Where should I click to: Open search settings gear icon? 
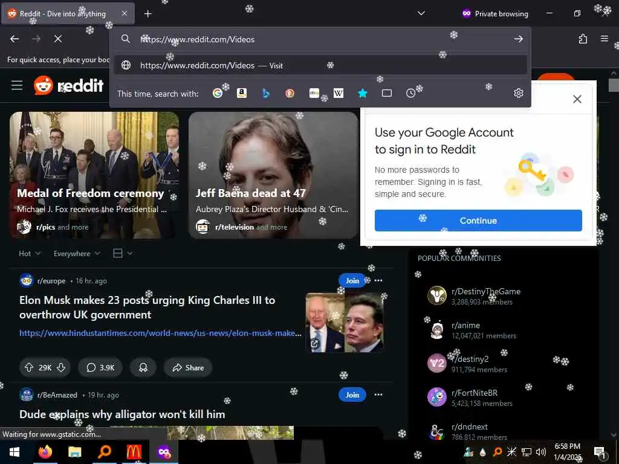coord(518,93)
